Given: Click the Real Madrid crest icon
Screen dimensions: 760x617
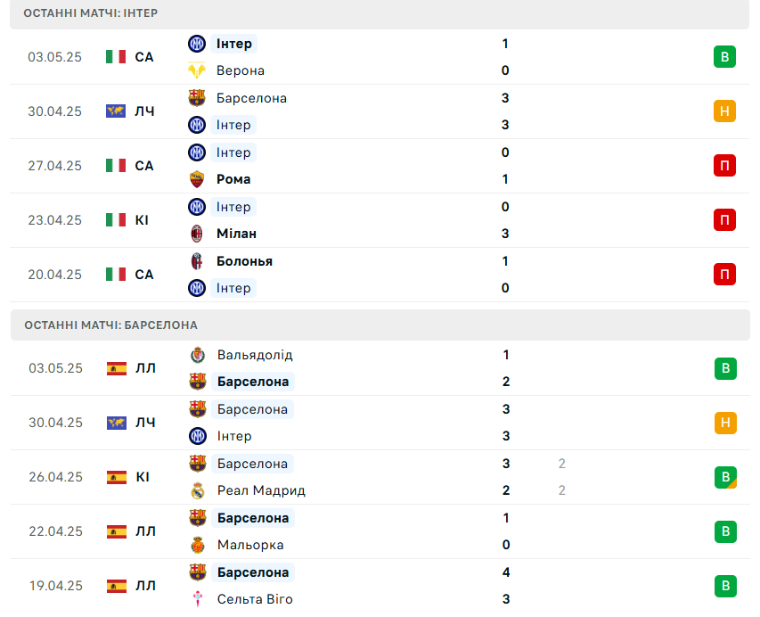Looking at the screenshot, I should (x=198, y=490).
